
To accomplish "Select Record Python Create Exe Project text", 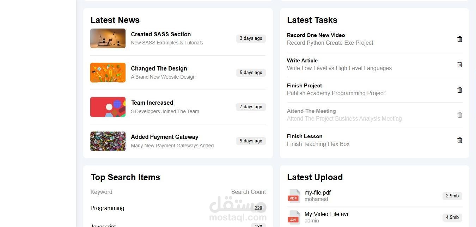I will coord(330,43).
